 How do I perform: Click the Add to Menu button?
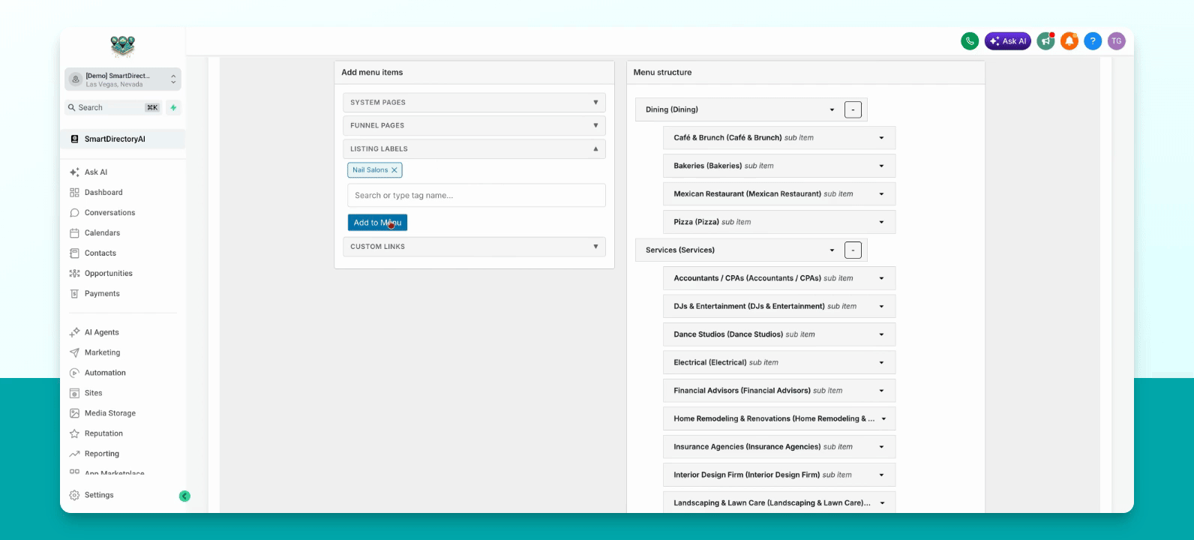pos(377,223)
